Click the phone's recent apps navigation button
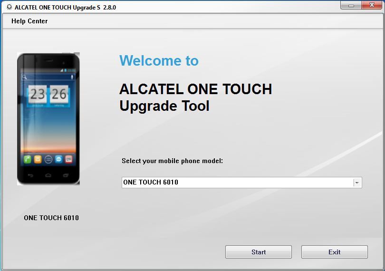The width and height of the screenshot is (385, 271). click(67, 175)
